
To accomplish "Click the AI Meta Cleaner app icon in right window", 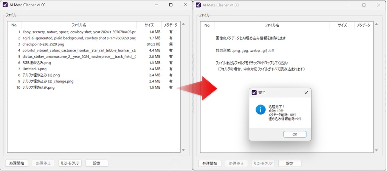I will point(198,5).
